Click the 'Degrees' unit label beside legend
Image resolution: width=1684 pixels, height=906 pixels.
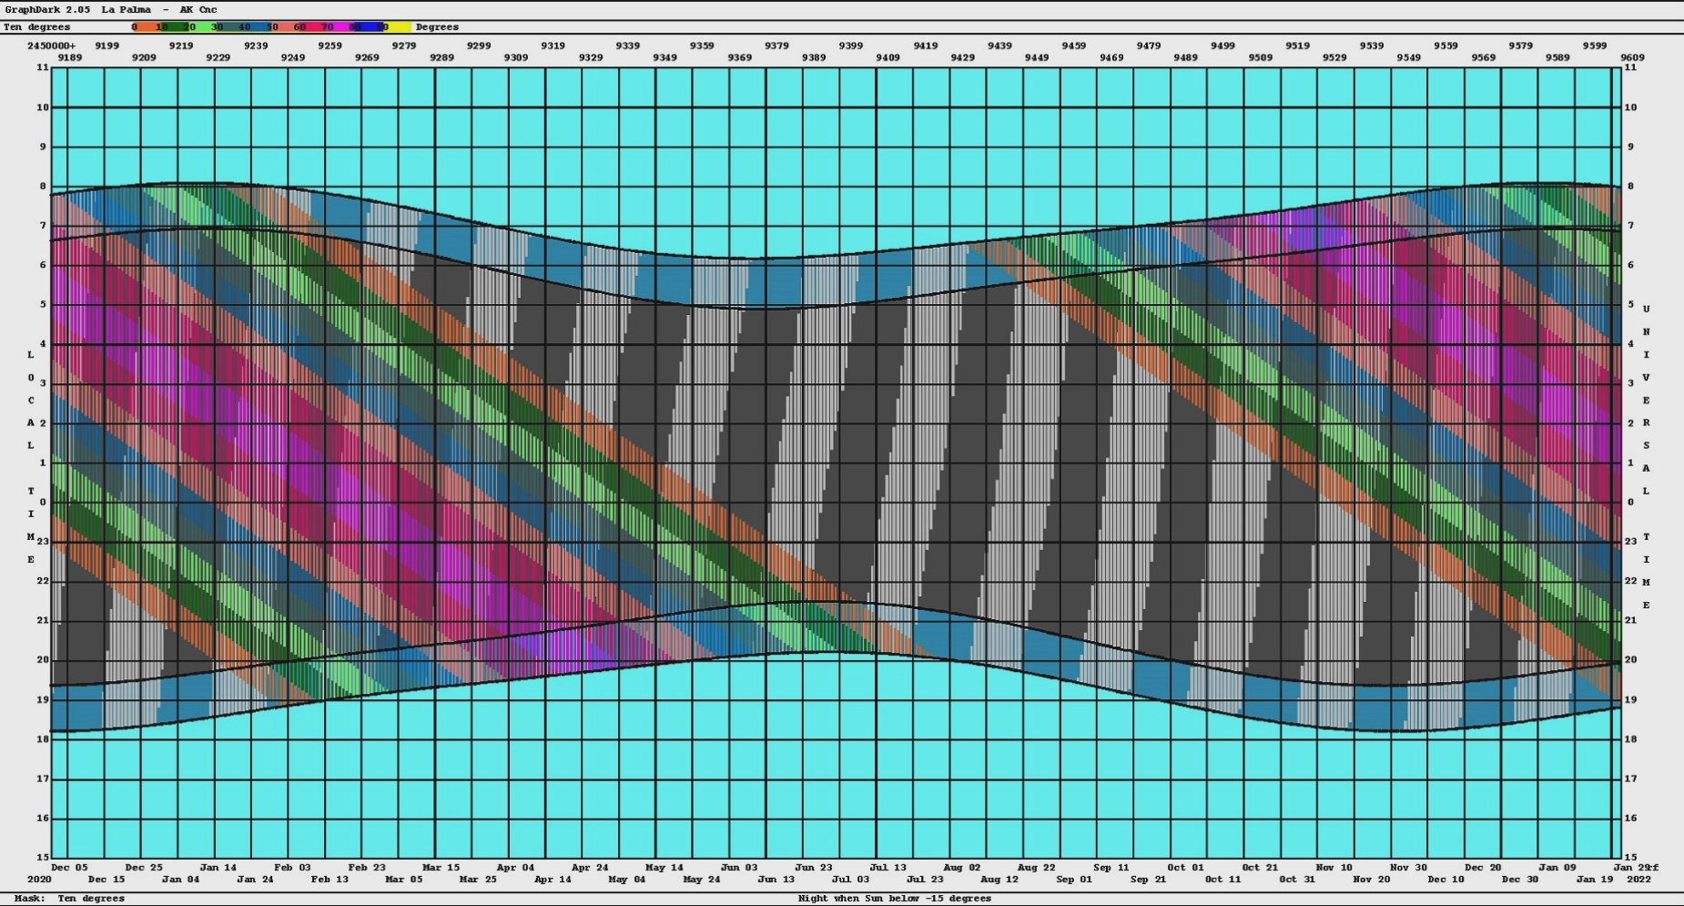coord(437,27)
